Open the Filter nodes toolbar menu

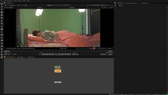(2, 18)
